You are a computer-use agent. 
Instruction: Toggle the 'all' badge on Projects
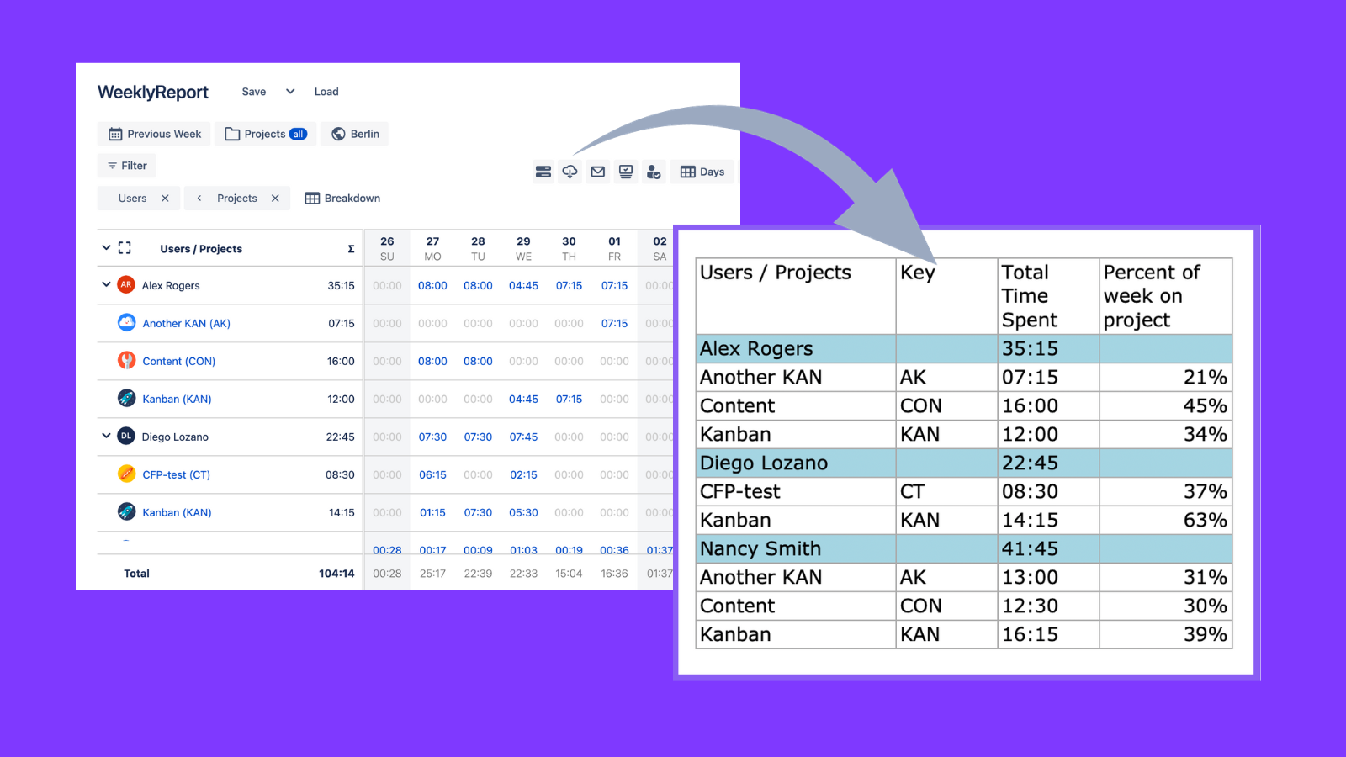299,133
